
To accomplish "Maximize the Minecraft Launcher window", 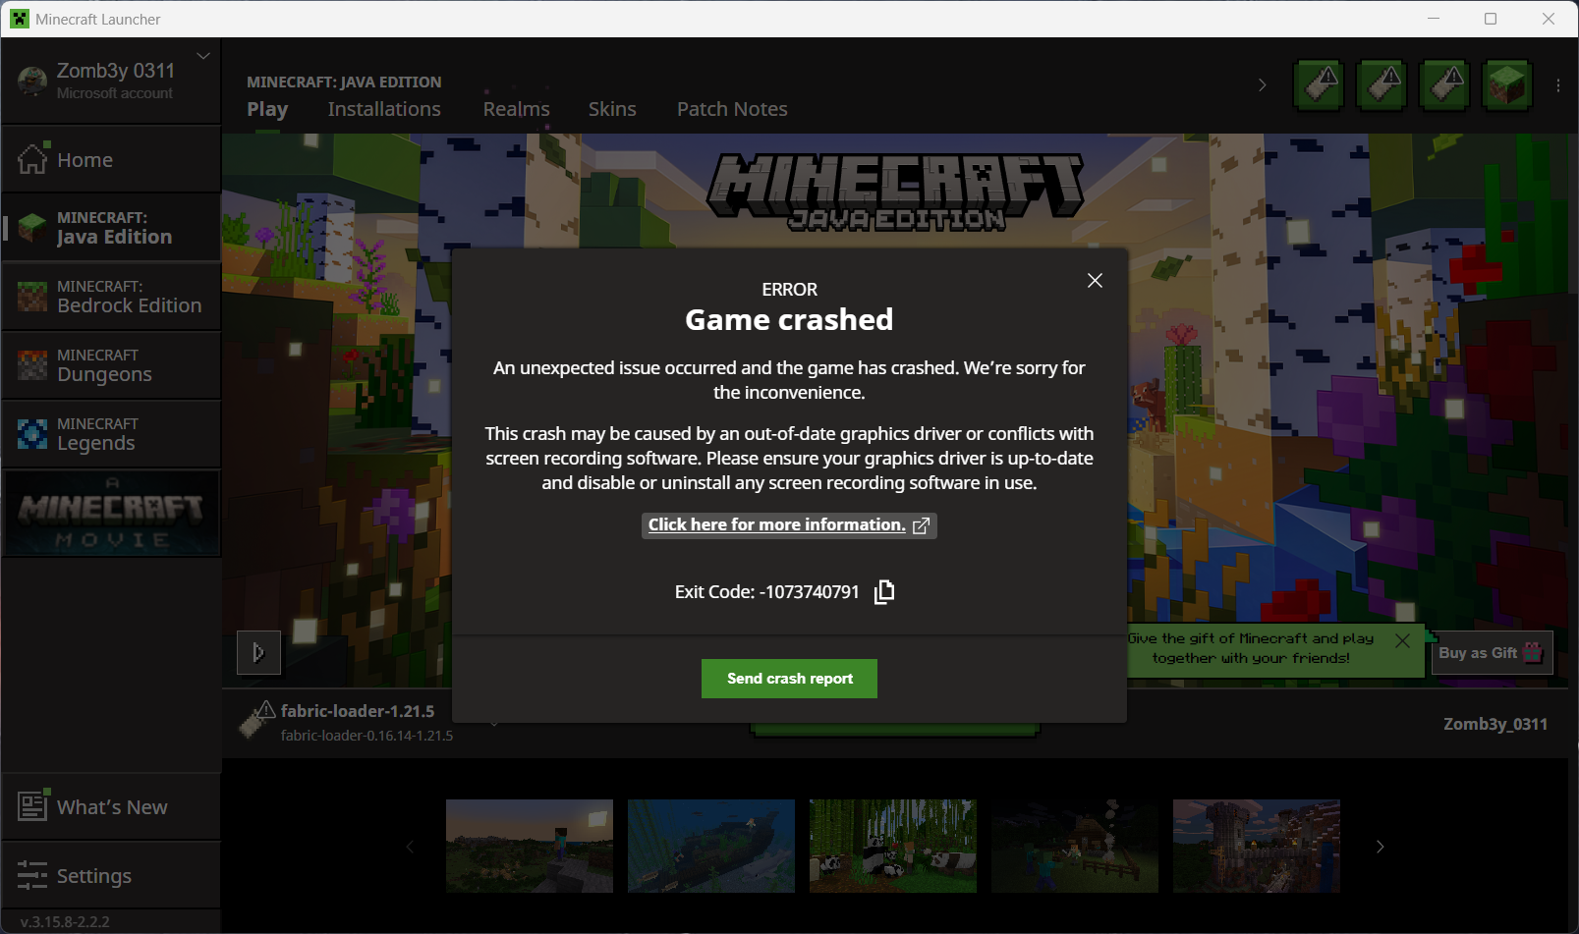I will (x=1491, y=19).
